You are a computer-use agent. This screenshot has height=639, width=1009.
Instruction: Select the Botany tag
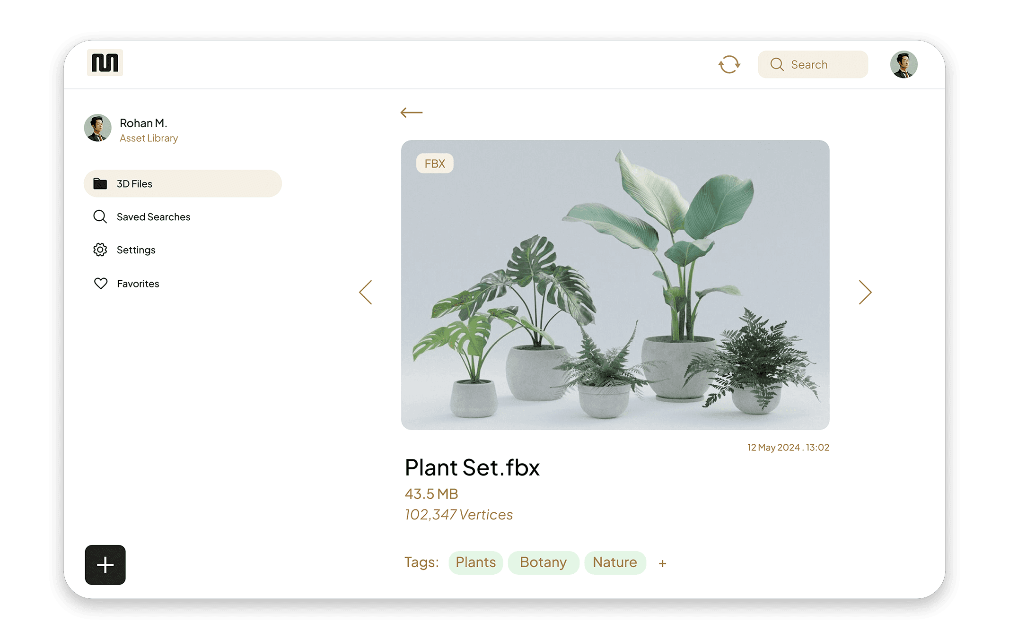coord(543,562)
